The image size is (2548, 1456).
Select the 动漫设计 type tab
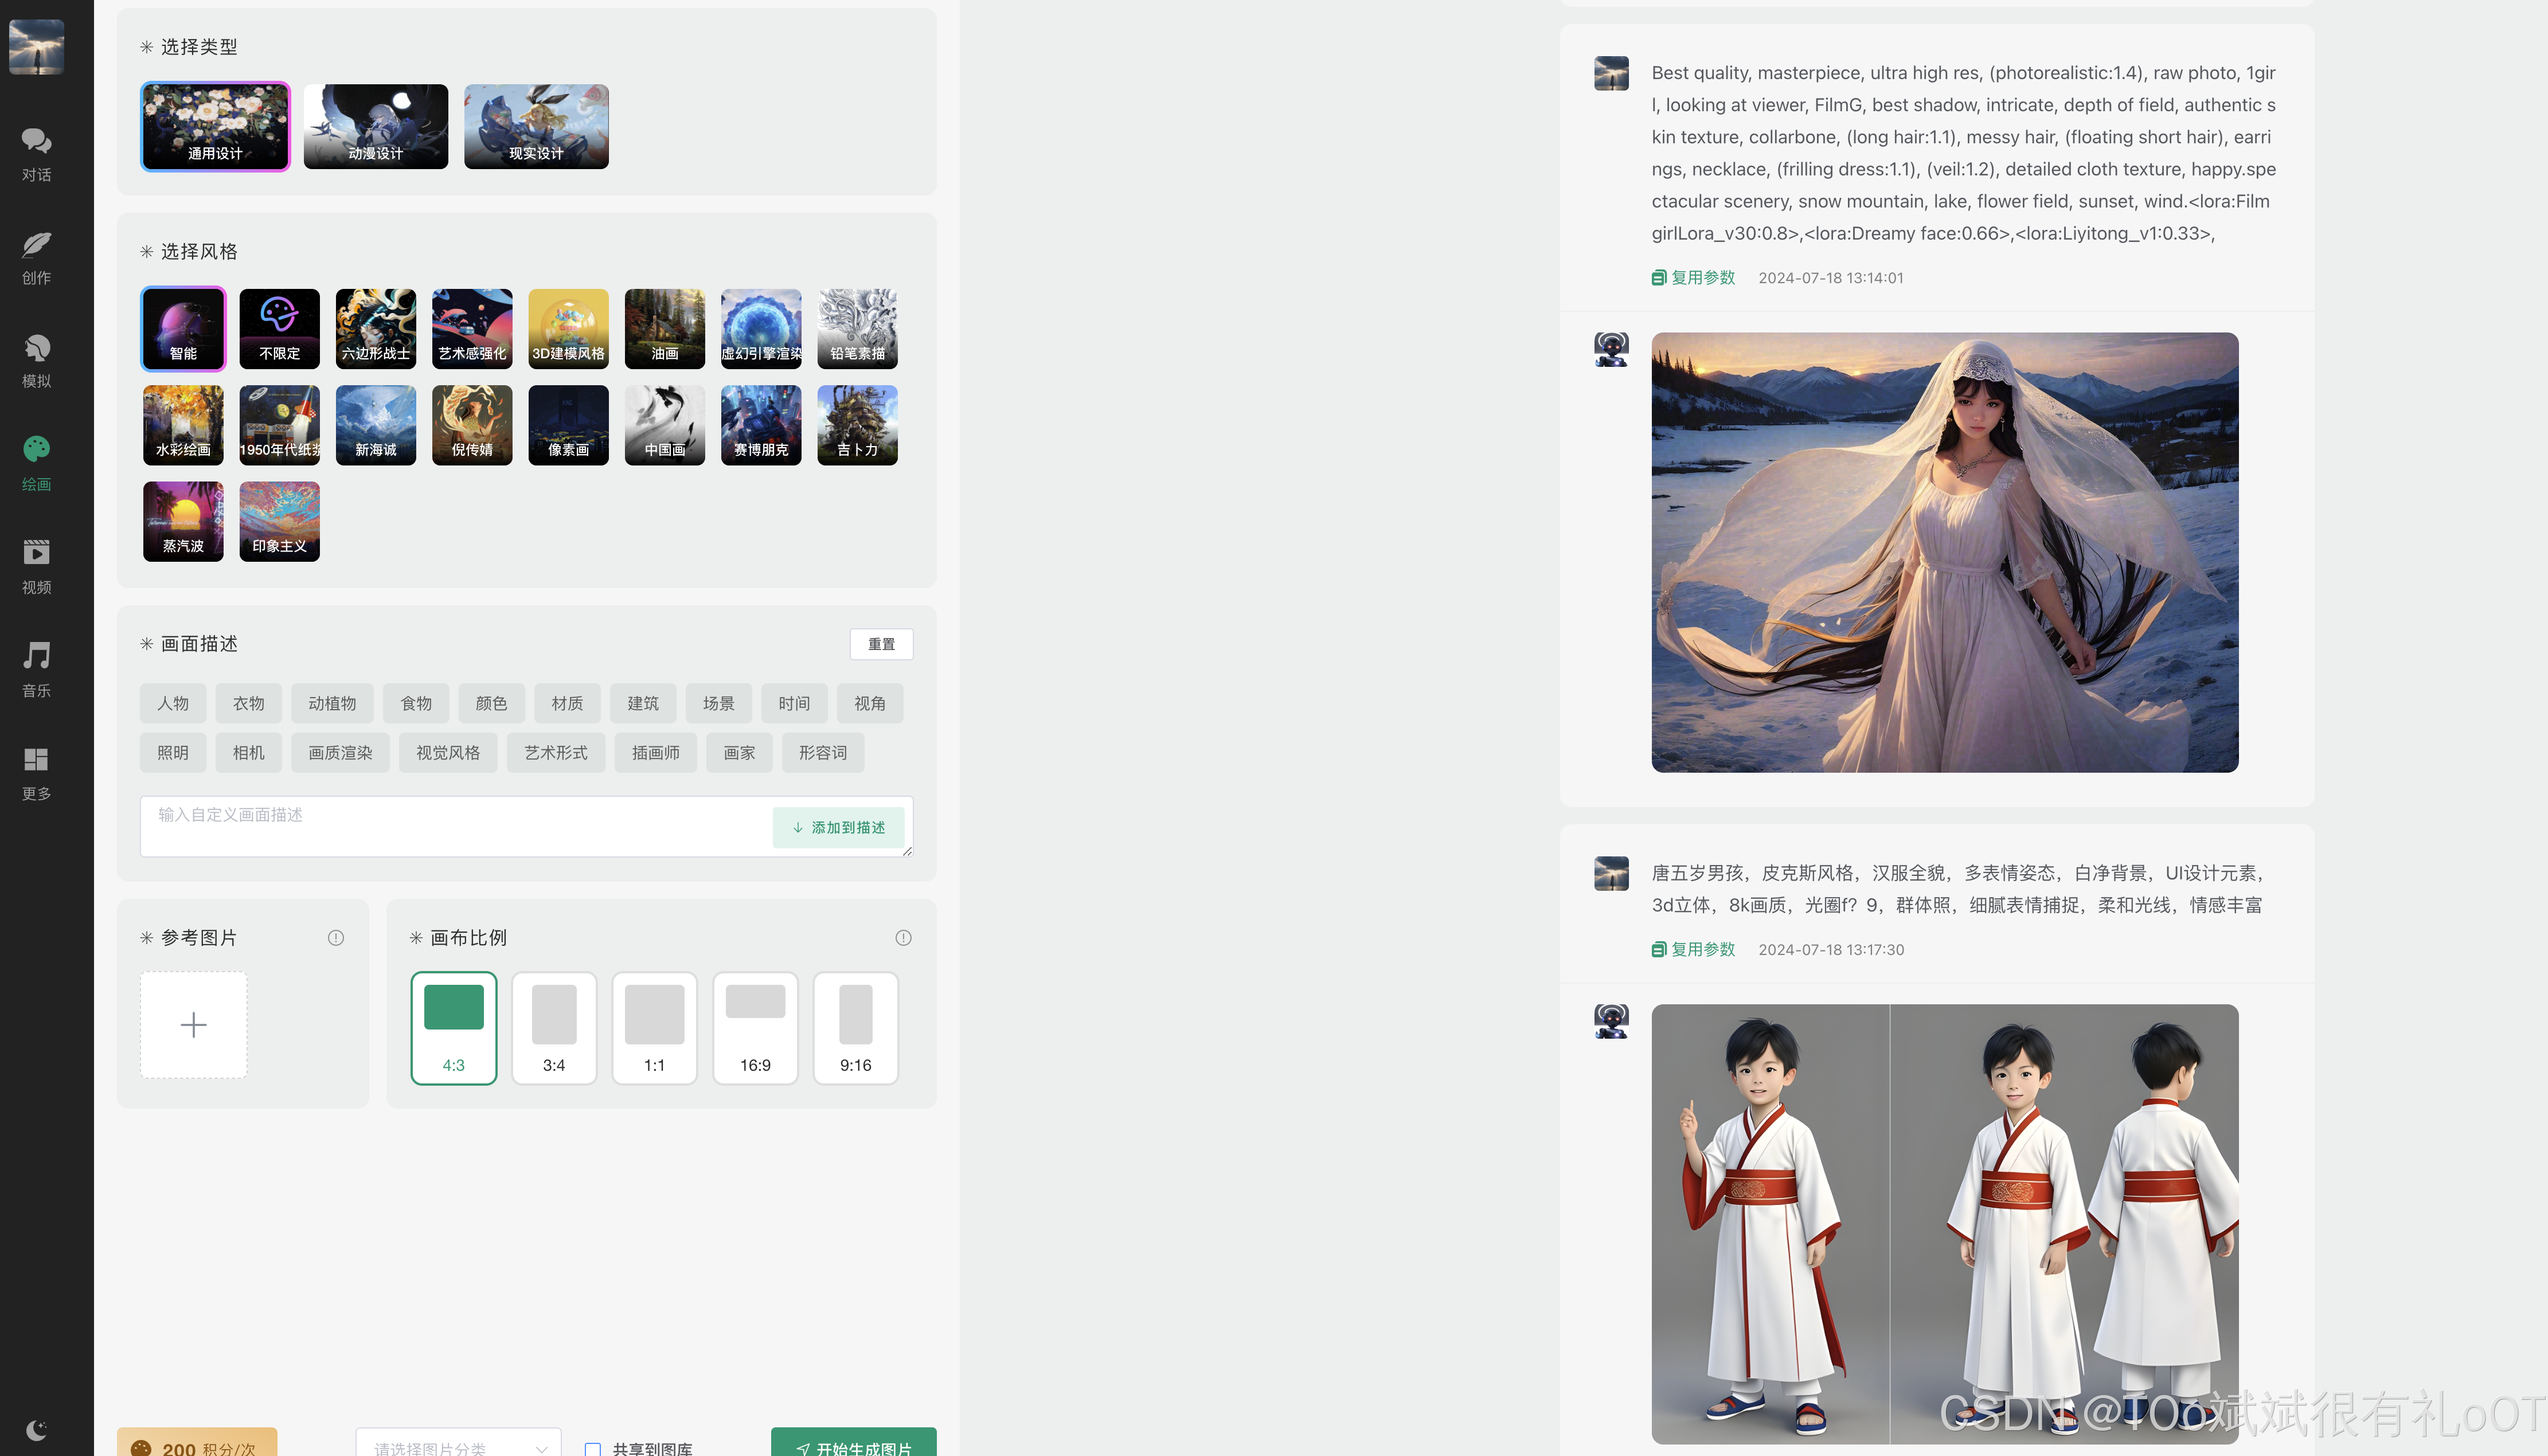(x=376, y=126)
